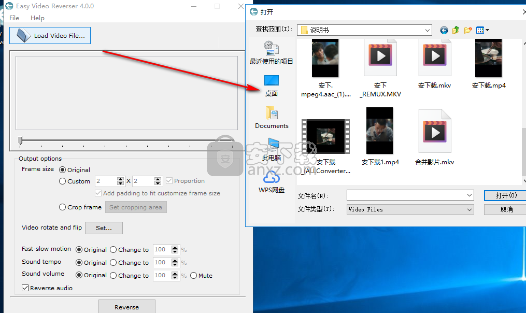This screenshot has height=313, width=526.
Task: Click Fast-slow motion percent stepper
Action: (175, 250)
